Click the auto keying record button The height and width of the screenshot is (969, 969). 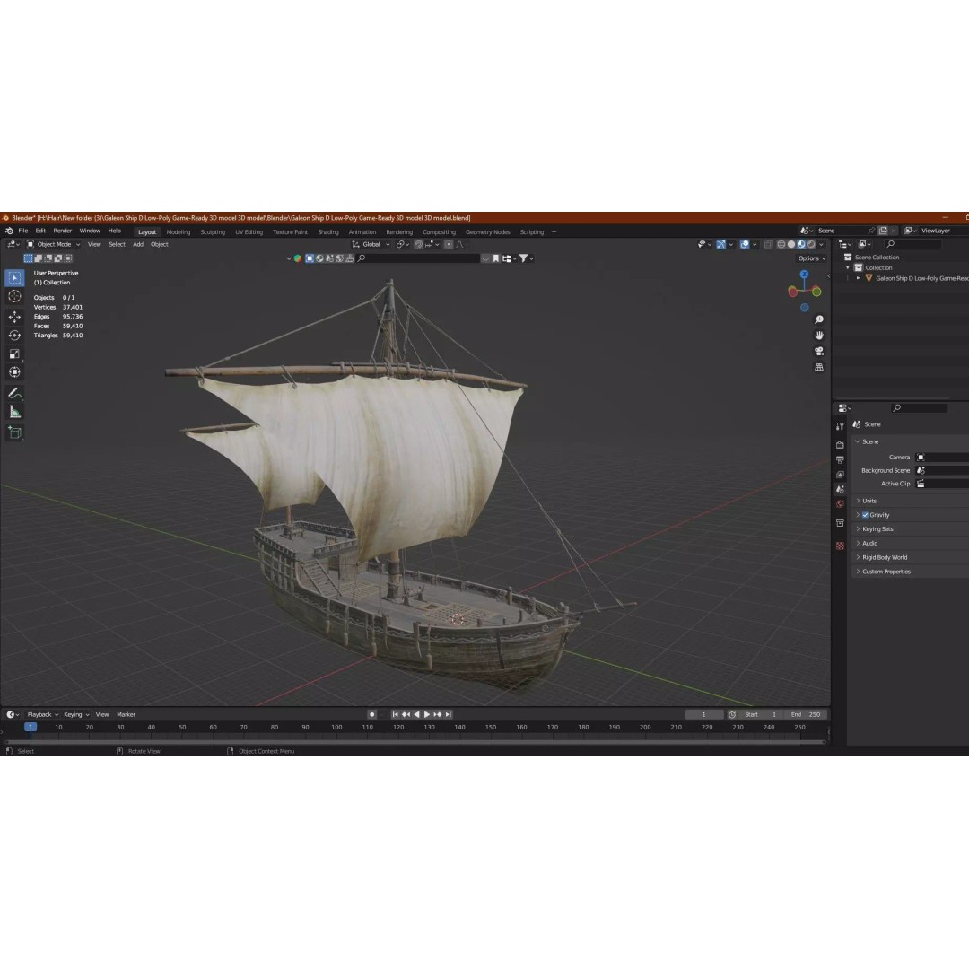click(371, 714)
